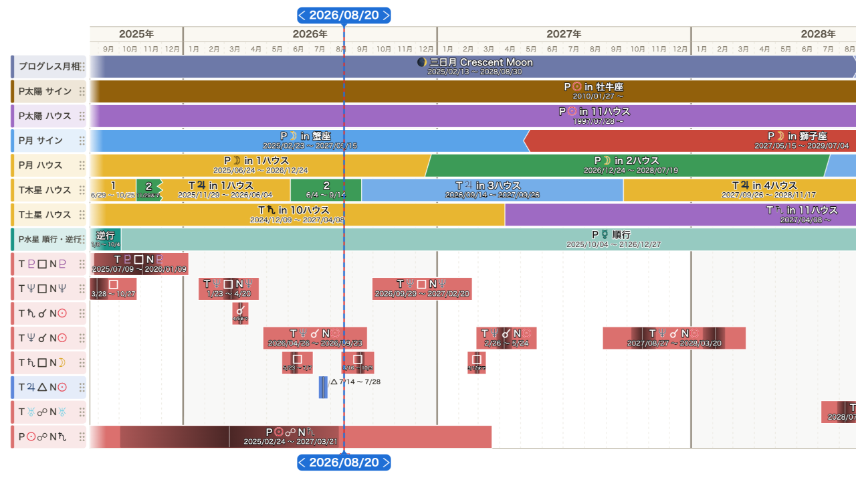Select T♇□N♇ bar 2025/07/09～2026/01/09
Screen dimensions: 856x482
click(x=139, y=264)
